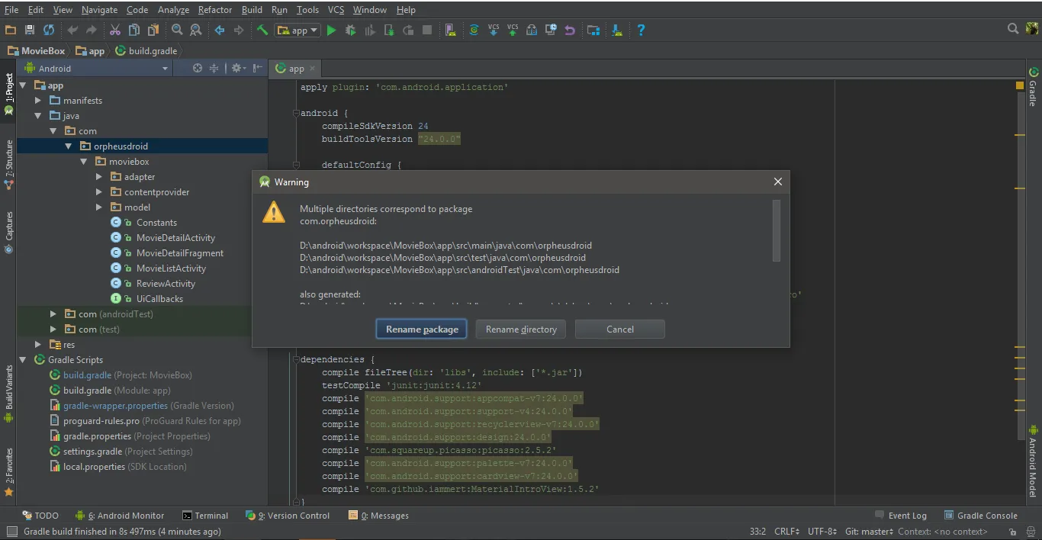This screenshot has height=540, width=1042.
Task: Open the Project Structure icon
Action: click(593, 30)
